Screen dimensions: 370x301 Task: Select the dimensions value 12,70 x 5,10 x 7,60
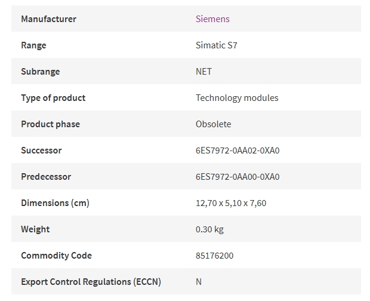pyautogui.click(x=231, y=203)
